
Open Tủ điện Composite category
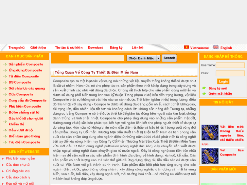[24, 76]
